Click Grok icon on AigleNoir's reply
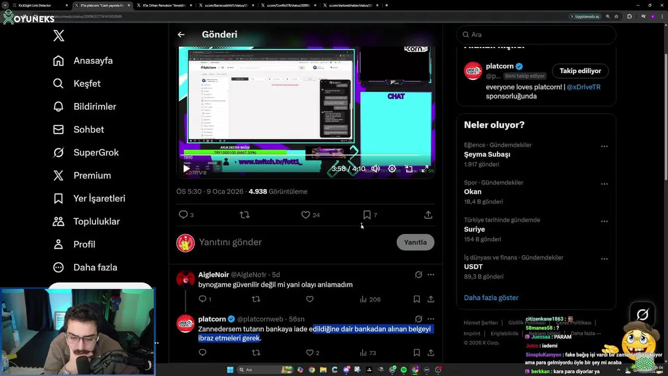 pyautogui.click(x=419, y=275)
